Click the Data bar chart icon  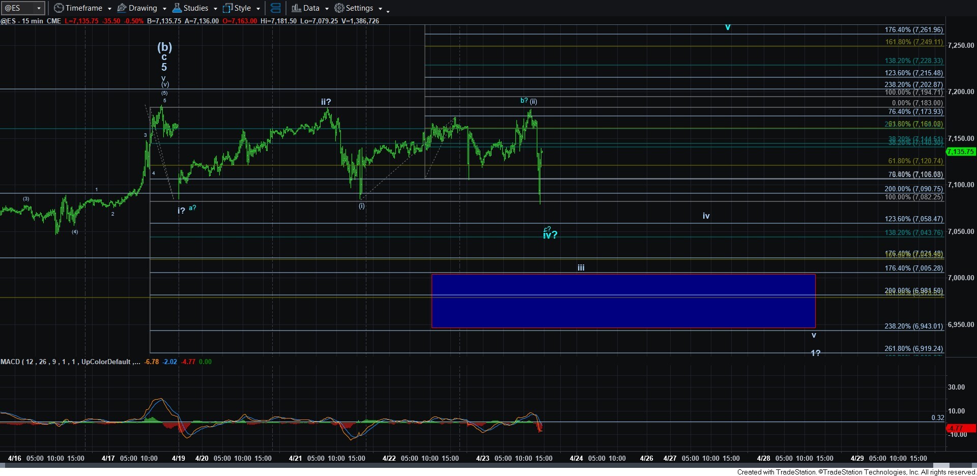point(296,8)
